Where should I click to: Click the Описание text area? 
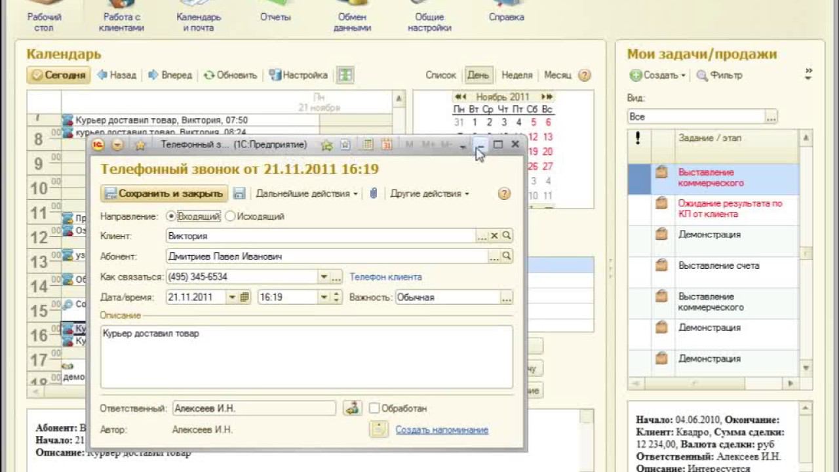coord(306,357)
